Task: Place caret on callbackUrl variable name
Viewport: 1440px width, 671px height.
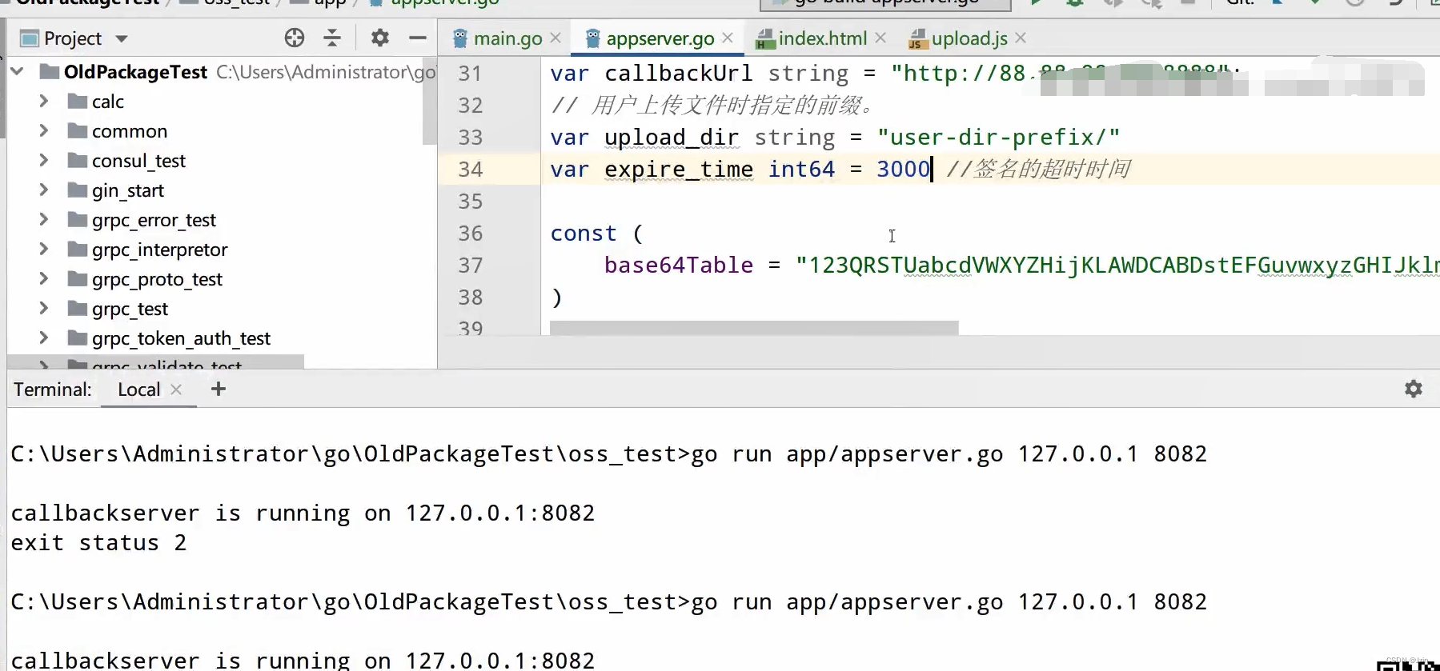Action: [x=678, y=74]
